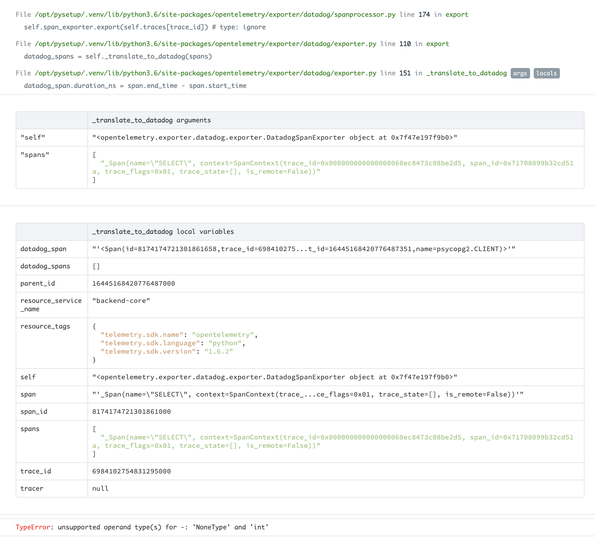Viewport: 595px width, 543px height.
Task: Click the datadog_span local variable row
Action: coord(43,249)
